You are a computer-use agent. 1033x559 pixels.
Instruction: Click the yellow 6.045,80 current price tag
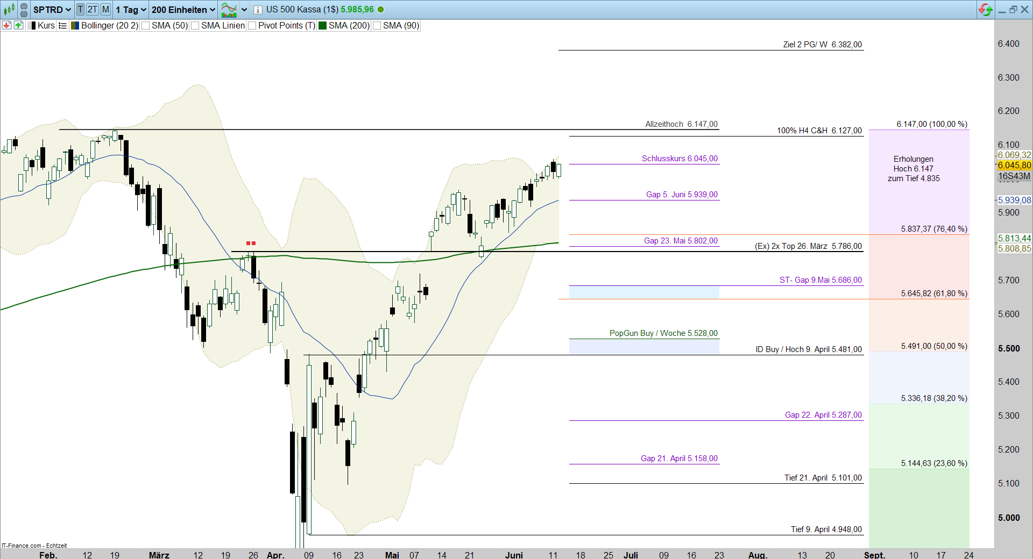pos(1014,166)
